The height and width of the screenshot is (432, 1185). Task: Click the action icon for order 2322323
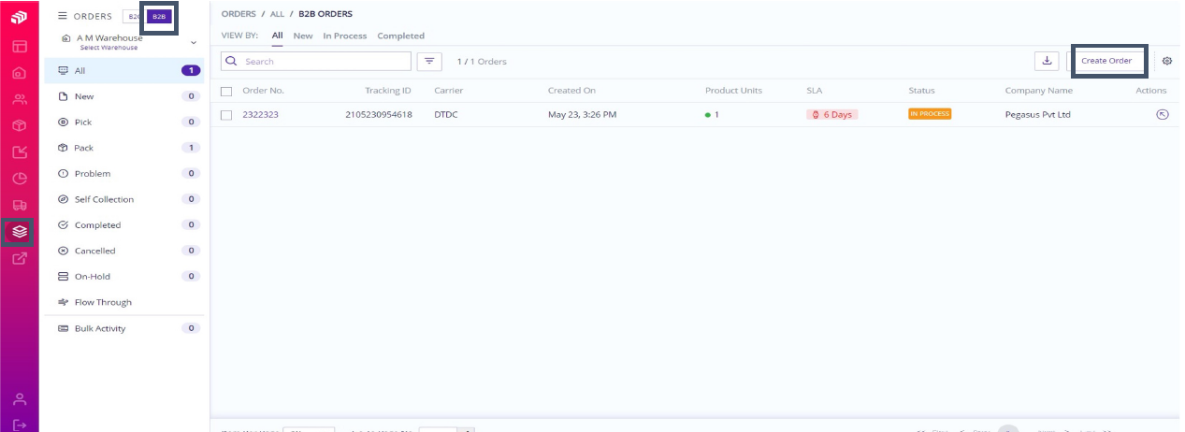pyautogui.click(x=1163, y=114)
